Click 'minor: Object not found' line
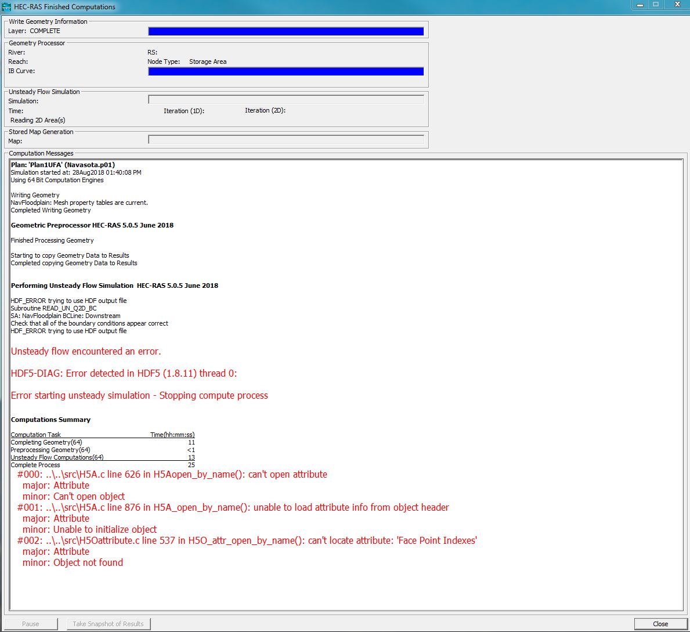 [x=73, y=562]
